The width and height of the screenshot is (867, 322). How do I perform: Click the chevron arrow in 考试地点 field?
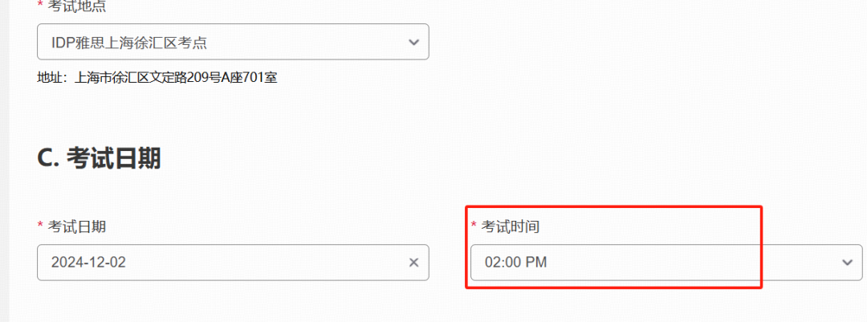point(413,42)
